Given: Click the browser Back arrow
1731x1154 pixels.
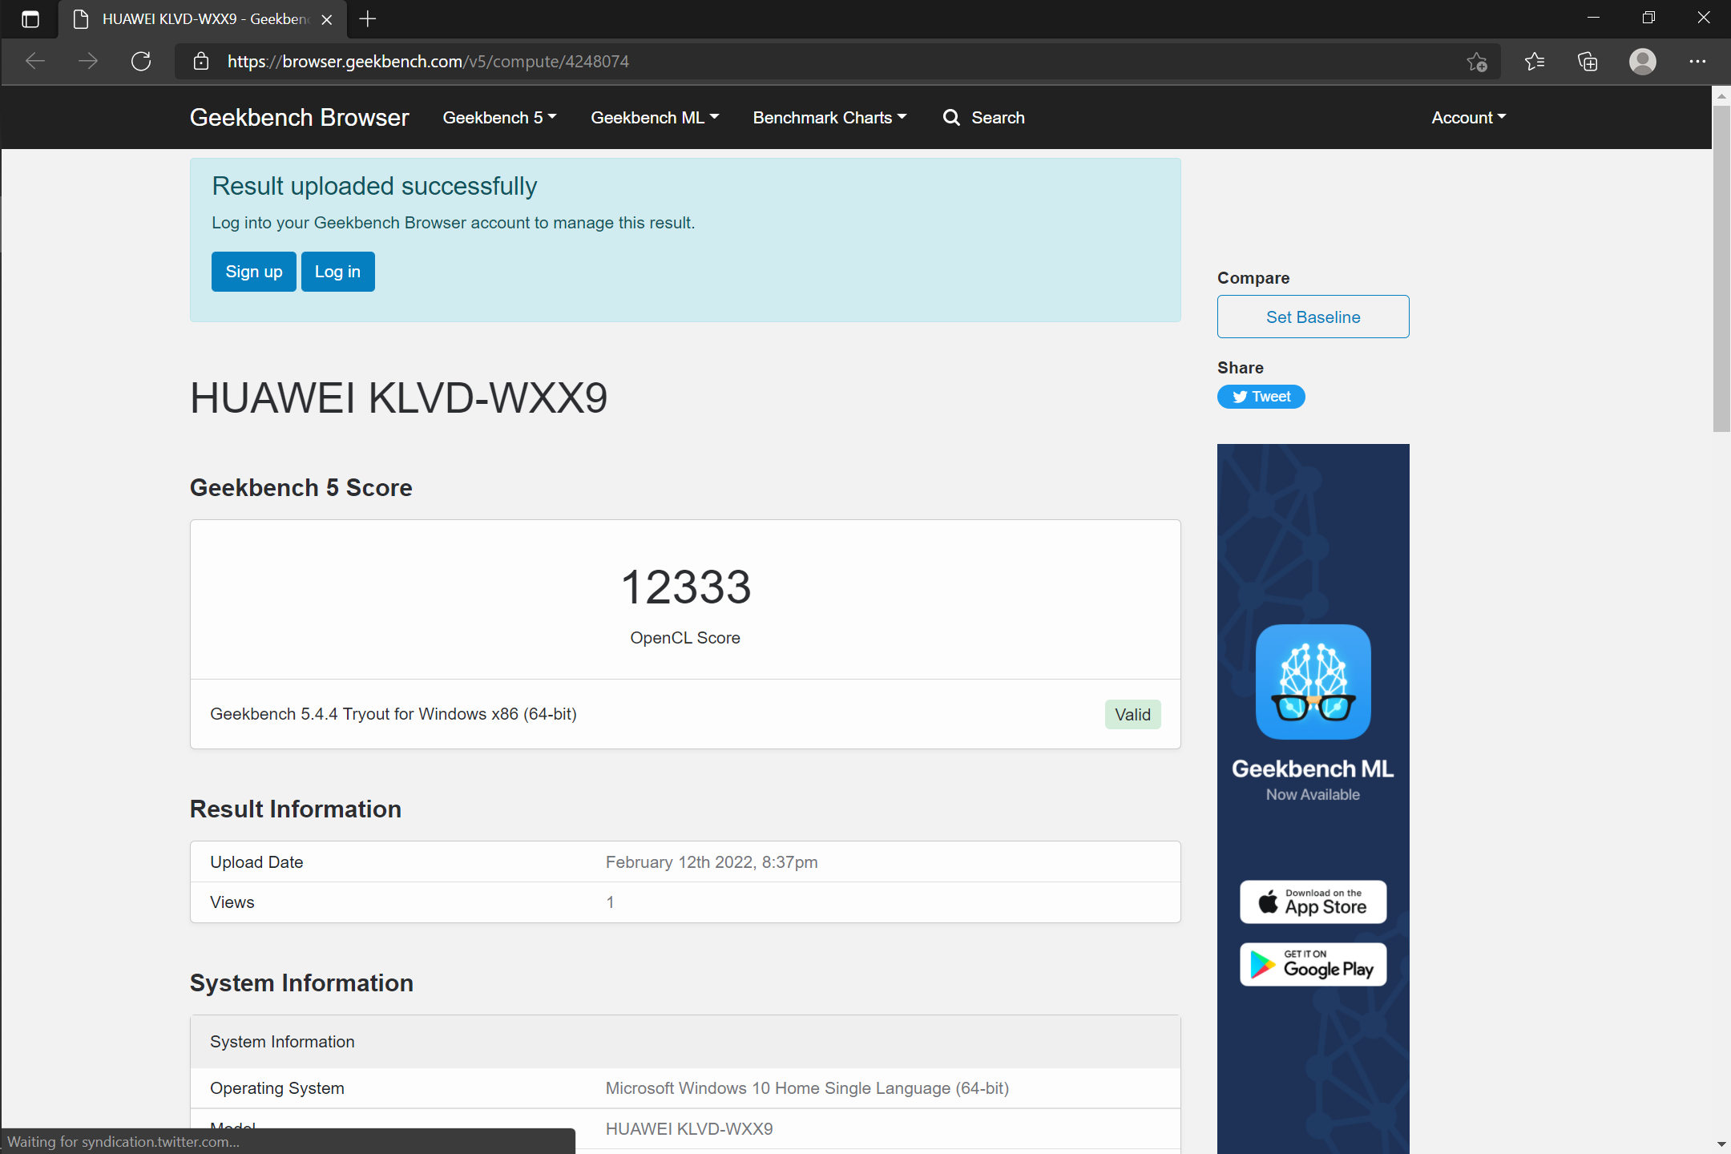Looking at the screenshot, I should pyautogui.click(x=35, y=62).
